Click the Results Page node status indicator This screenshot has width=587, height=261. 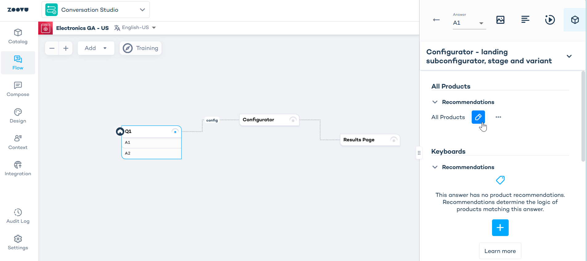click(394, 140)
